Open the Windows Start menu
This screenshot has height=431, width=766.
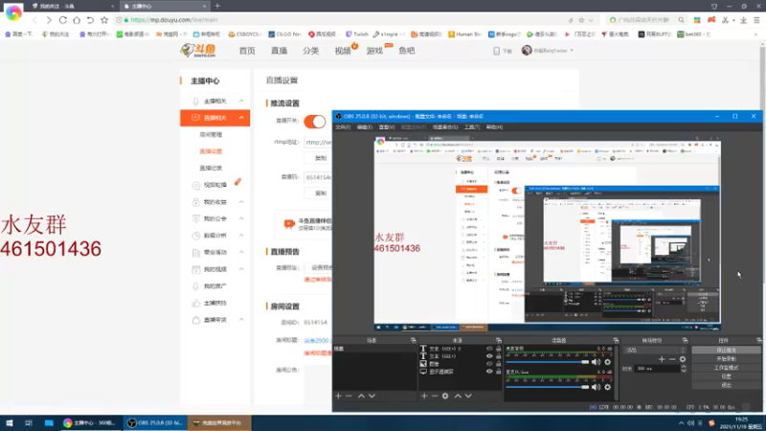10,422
